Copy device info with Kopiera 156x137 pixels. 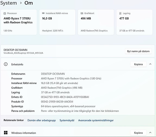coord(138,64)
